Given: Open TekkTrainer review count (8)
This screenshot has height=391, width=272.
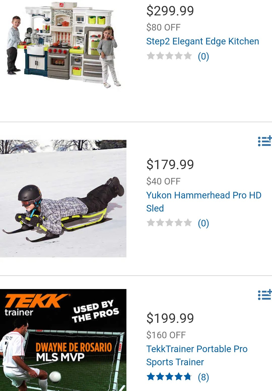Looking at the screenshot, I should click(x=203, y=377).
